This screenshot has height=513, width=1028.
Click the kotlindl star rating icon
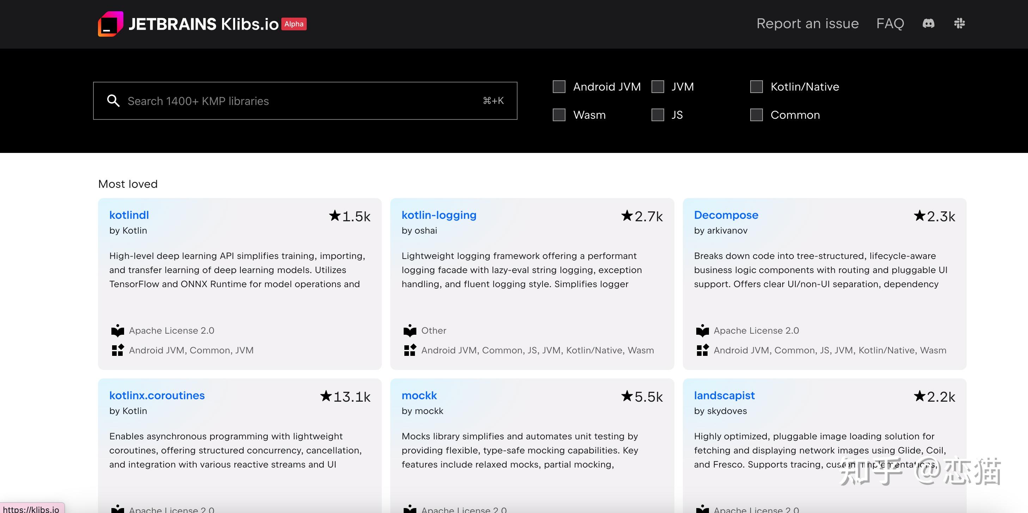click(335, 216)
